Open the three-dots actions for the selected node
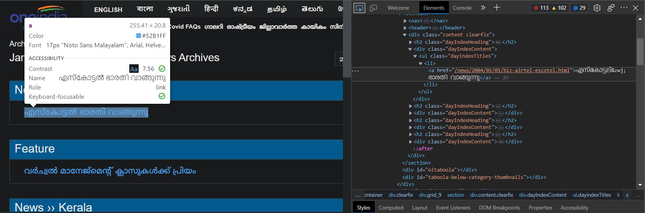 [355, 70]
